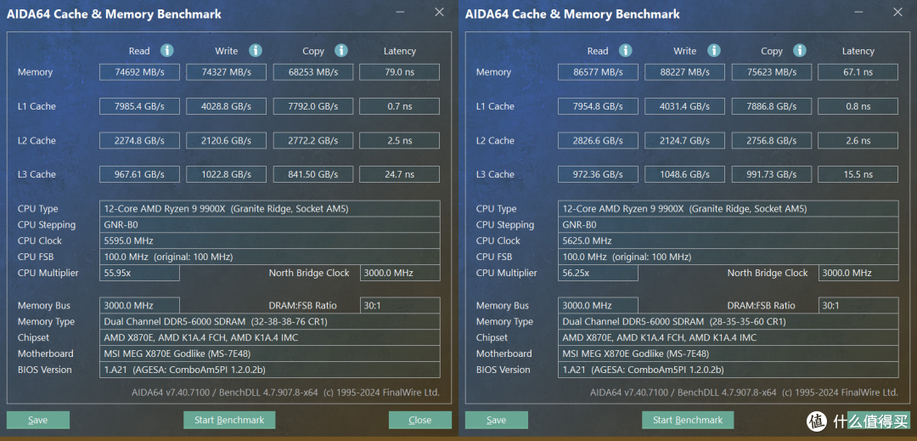Click Start Benchmark in the left AIDA64 window
Screen dimensions: 917x441
229,420
